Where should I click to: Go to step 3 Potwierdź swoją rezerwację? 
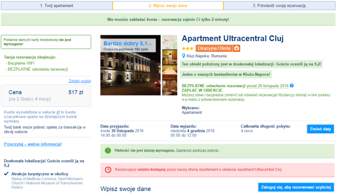[279, 6]
